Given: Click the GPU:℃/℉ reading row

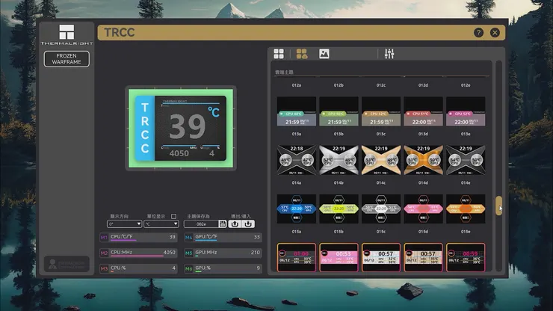Looking at the screenshot, I should click(227, 238).
